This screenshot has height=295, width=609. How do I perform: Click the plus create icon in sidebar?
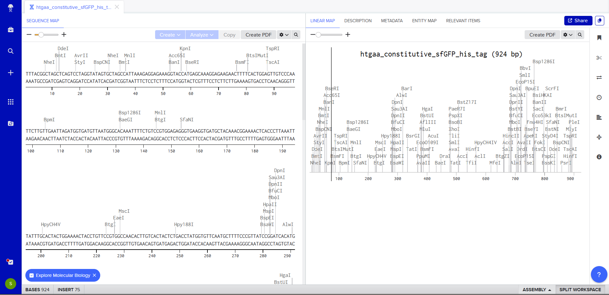[x=10, y=73]
